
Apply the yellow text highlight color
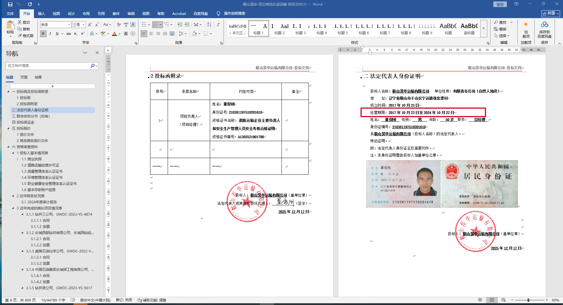click(103, 34)
